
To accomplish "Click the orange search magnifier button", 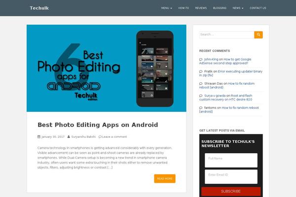I will (259, 34).
